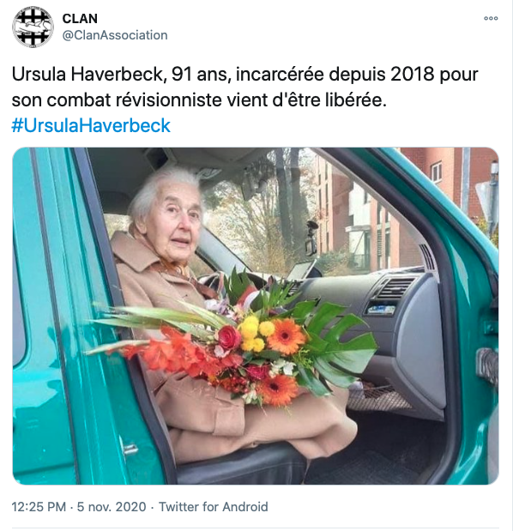Viewport: 513px width, 531px height.
Task: Open the CLAN profile avatar
Action: click(33, 27)
